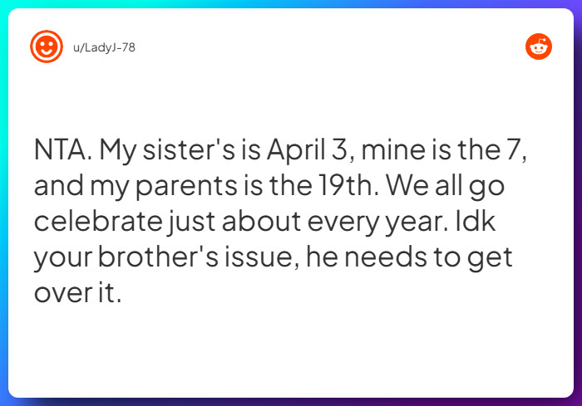
Task: Open the u/LadyJ-78 user profile link
Action: click(104, 48)
